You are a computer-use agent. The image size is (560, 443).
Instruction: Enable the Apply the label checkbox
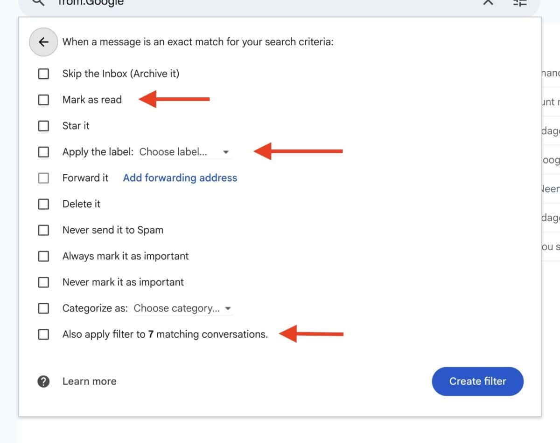(x=43, y=152)
